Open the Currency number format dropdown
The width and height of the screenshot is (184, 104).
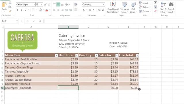click(103, 5)
